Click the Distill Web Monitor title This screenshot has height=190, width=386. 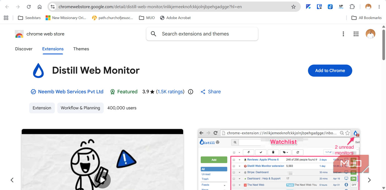96,71
